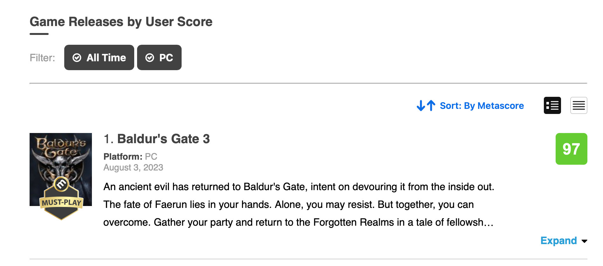The image size is (603, 266).
Task: Click the Game Releases by User Score heading
Action: click(x=121, y=22)
